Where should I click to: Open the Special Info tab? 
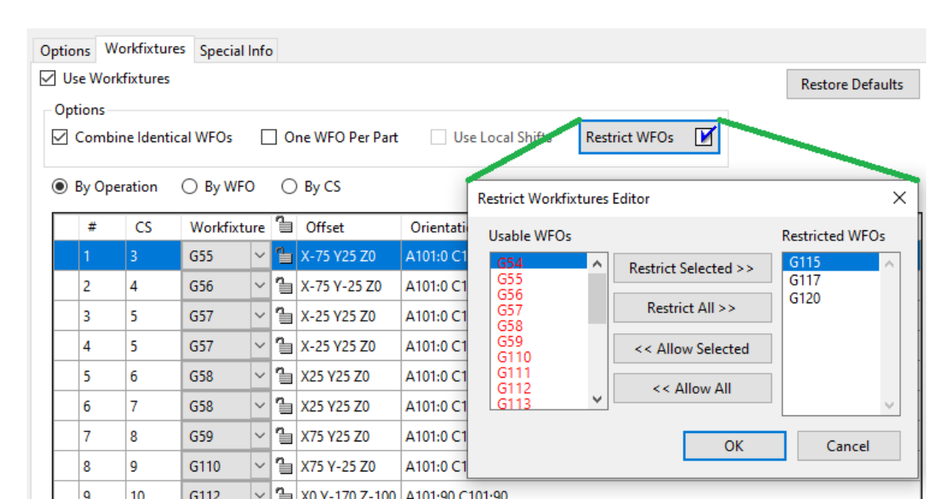click(x=236, y=51)
